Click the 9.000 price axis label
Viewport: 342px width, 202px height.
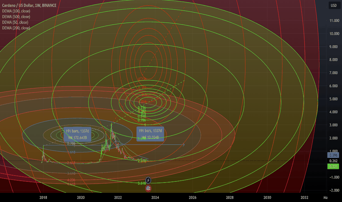tap(334, 47)
